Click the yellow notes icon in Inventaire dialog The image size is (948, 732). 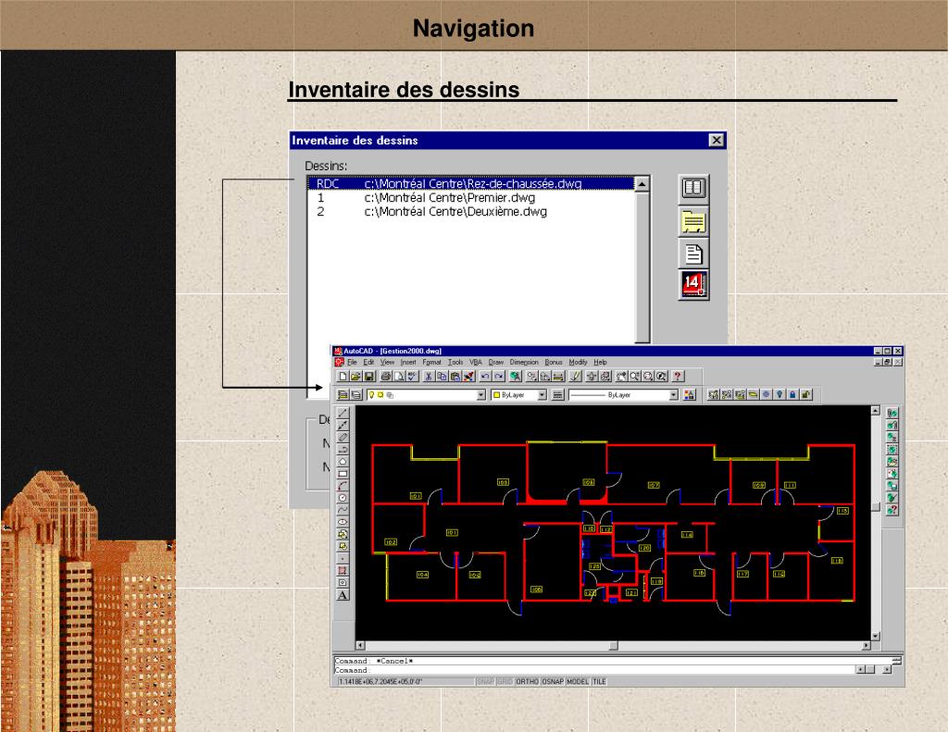pos(693,220)
